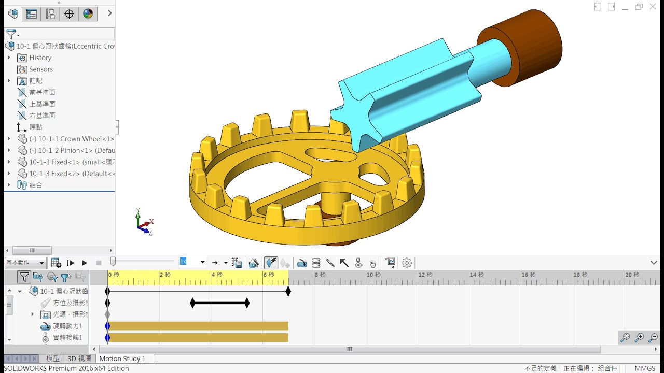The image size is (664, 373).
Task: Add a Contact element
Action: click(x=358, y=263)
